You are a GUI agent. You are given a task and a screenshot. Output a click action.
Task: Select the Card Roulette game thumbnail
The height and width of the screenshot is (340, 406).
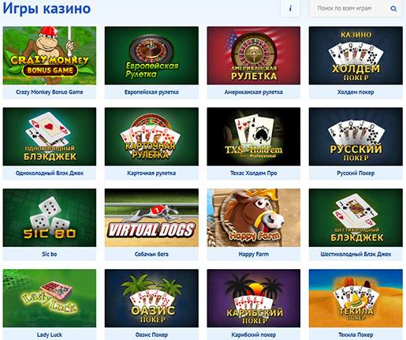click(x=151, y=136)
